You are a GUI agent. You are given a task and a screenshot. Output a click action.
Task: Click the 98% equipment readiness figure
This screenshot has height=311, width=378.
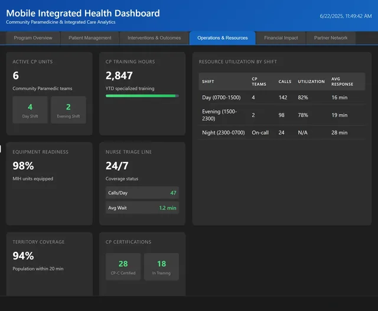[23, 166]
